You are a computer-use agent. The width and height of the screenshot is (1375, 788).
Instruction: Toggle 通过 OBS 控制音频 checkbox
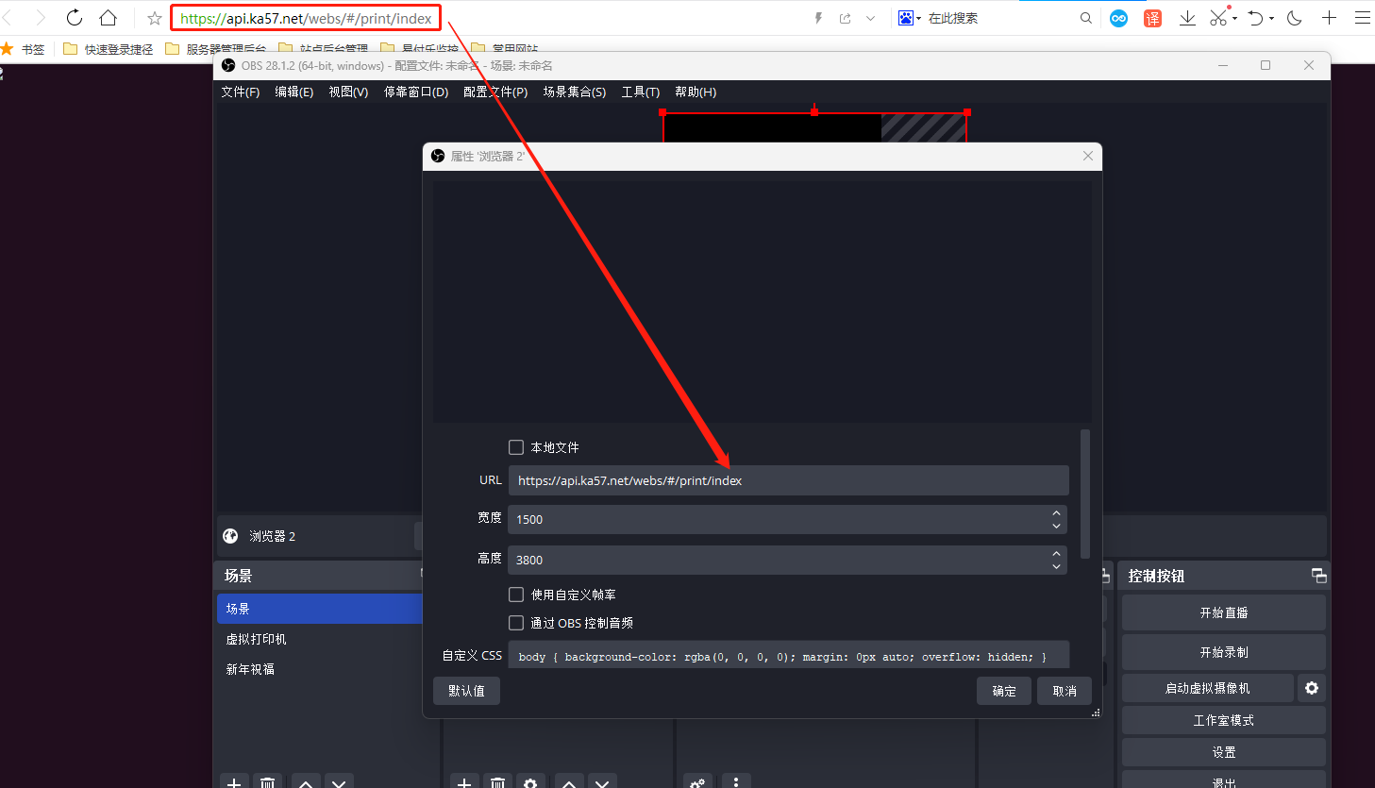tap(516, 623)
